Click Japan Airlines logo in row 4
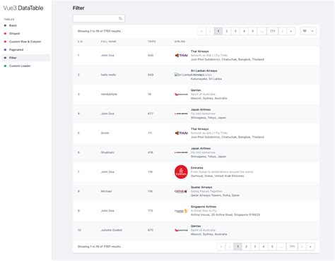 (181, 114)
